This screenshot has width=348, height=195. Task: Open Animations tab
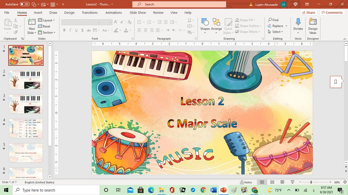click(x=114, y=13)
